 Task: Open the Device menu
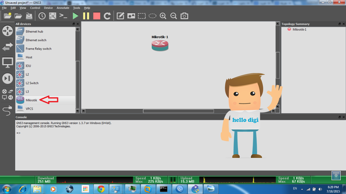click(48, 8)
